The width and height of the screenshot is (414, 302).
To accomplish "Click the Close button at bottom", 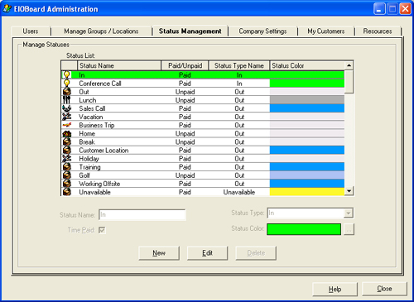I will [384, 289].
